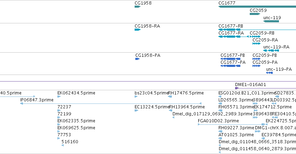This screenshot has width=296, height=154.
Task: Select the CG1958-PA protein glyph
Action: 137,59
